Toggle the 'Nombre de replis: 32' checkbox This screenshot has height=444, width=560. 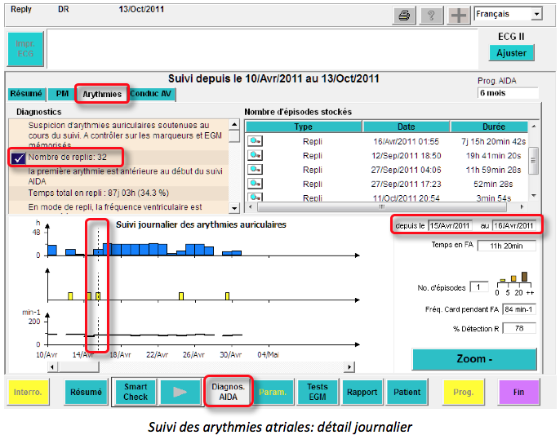(19, 158)
